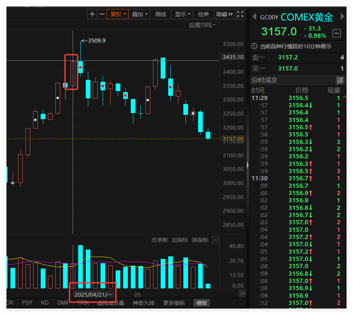
Task: Click the large 3157.0 latest price
Action: tap(279, 32)
